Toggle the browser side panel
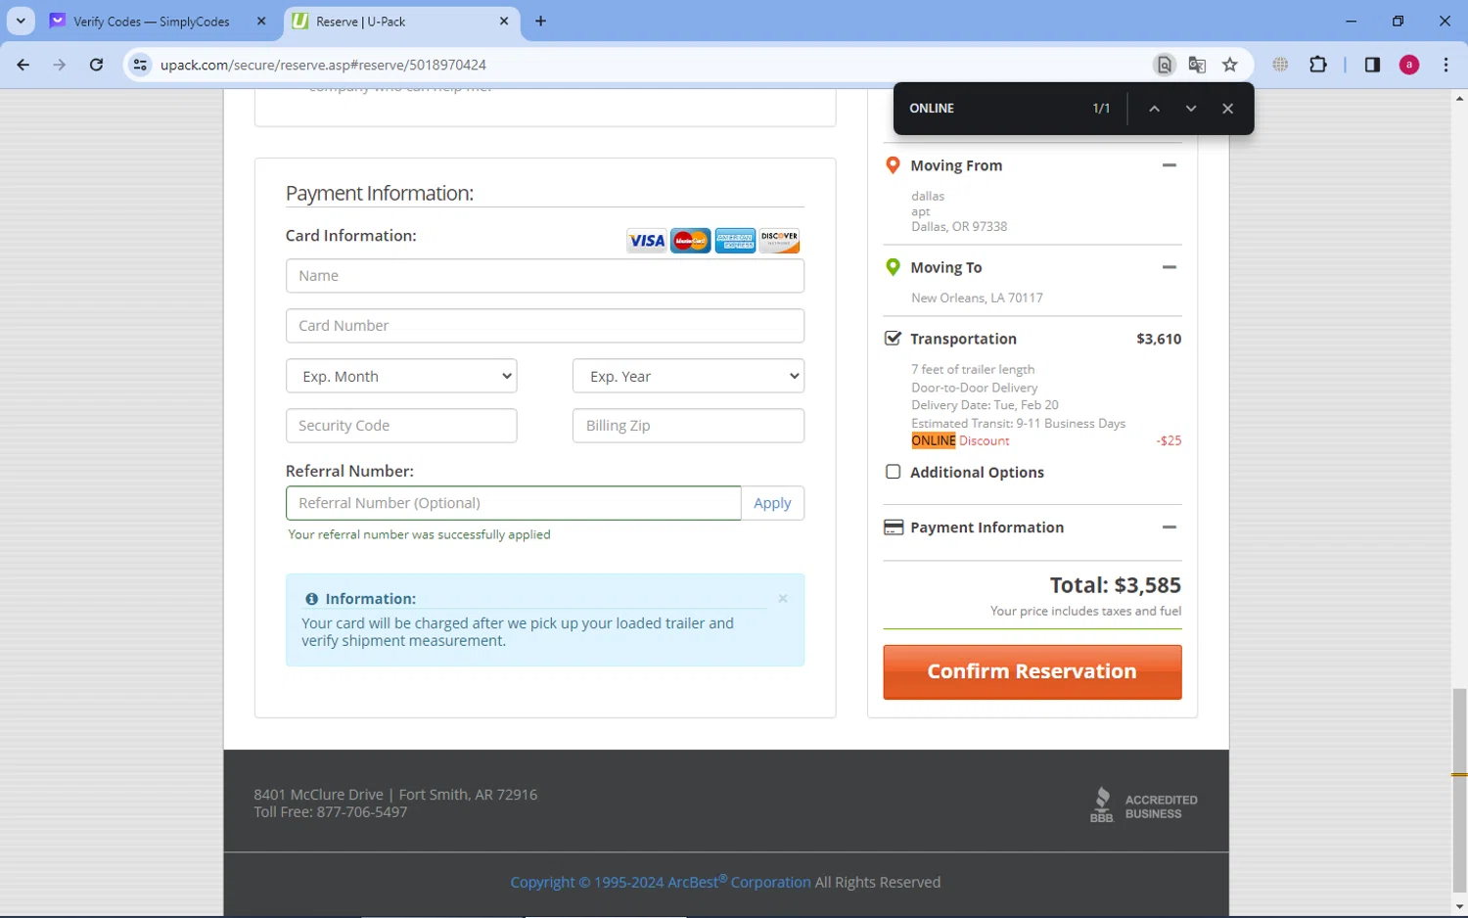1468x918 pixels. (x=1372, y=65)
